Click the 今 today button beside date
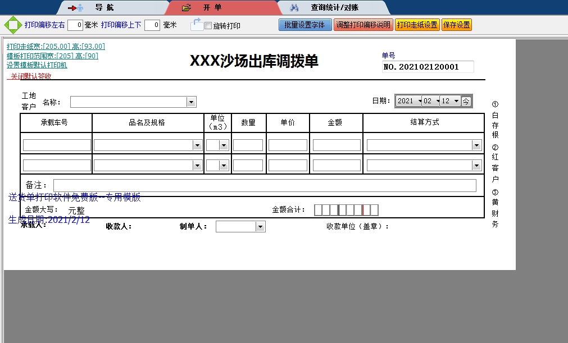Viewport: 568px width, 343px height. coord(466,101)
